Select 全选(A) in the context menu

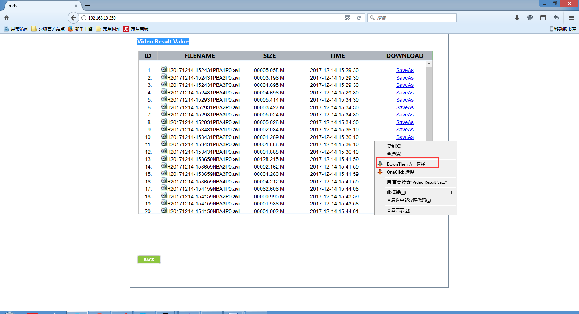(415, 154)
